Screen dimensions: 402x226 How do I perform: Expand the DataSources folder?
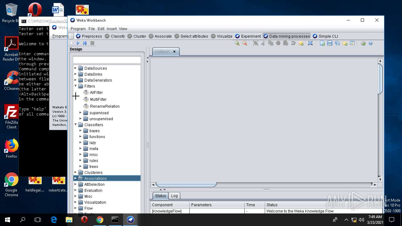75,68
